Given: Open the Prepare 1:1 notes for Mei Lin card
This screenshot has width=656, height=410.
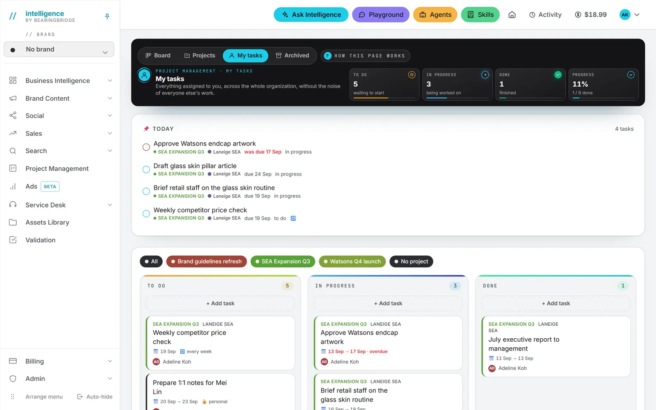Looking at the screenshot, I should click(220, 392).
